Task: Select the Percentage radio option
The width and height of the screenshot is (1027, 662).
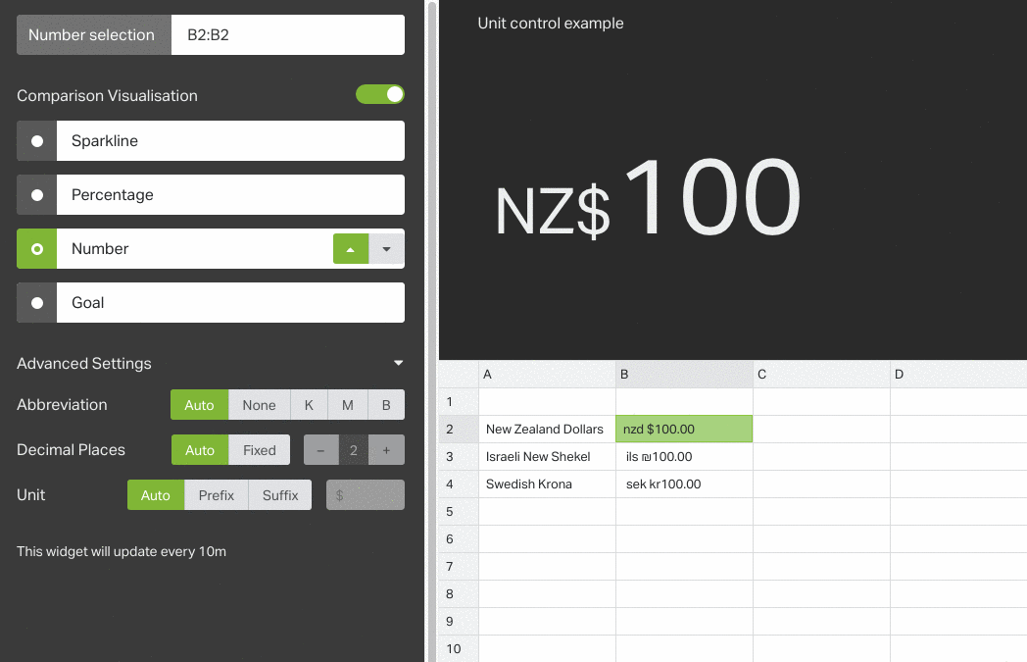Action: (37, 194)
